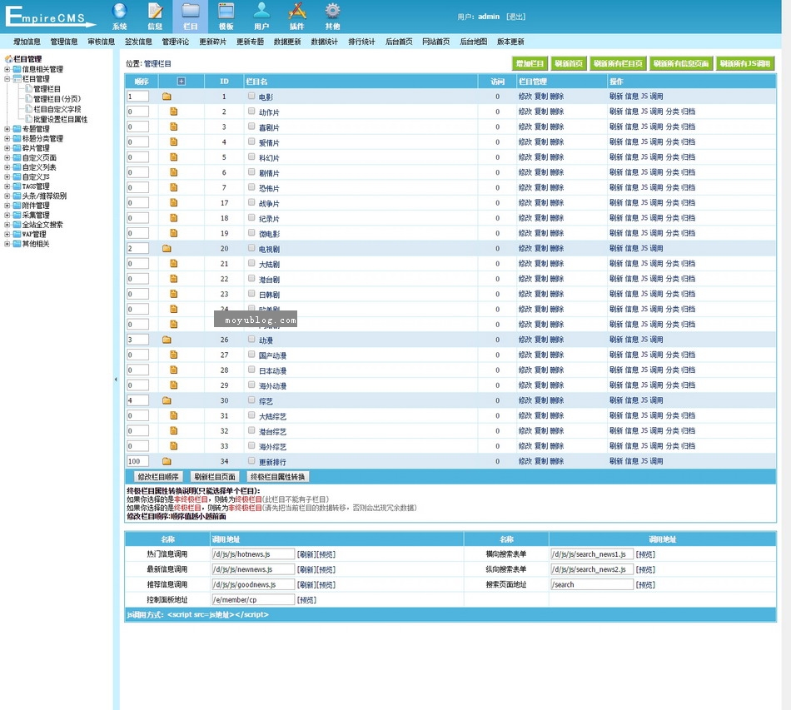Click the folder icon beside 采集管理
791x710 pixels.
click(x=17, y=216)
